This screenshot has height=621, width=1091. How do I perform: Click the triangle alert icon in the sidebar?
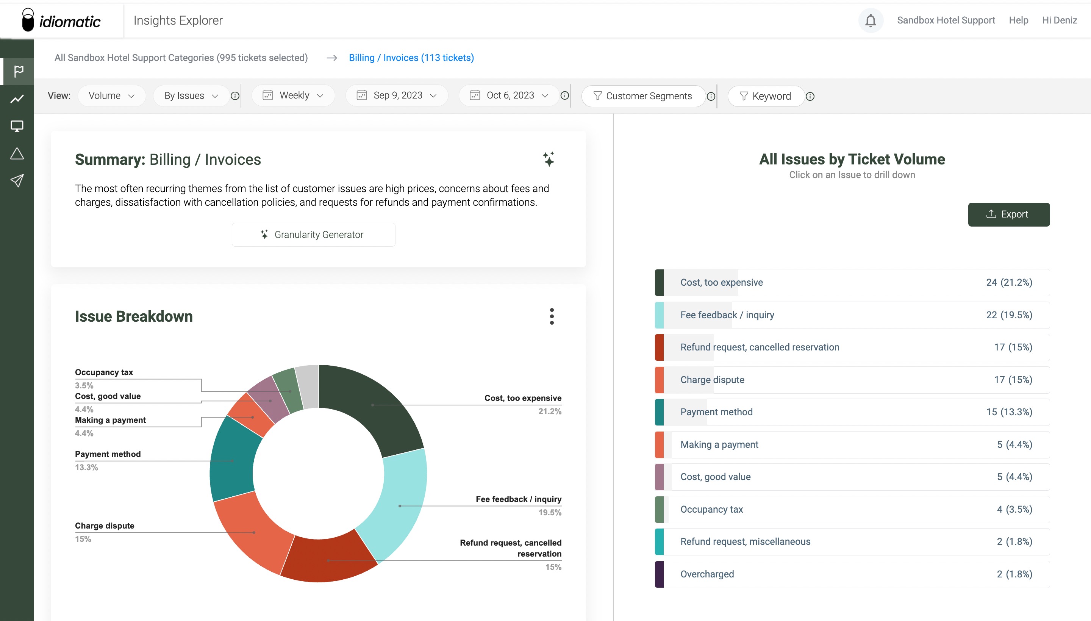point(17,153)
